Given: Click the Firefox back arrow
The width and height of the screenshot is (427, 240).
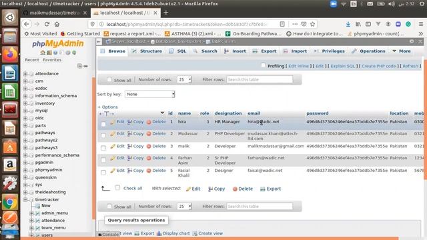Looking at the screenshot, I should click(x=27, y=24).
